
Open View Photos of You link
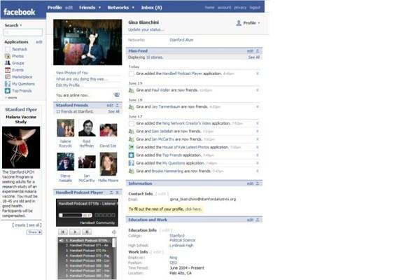tap(72, 73)
